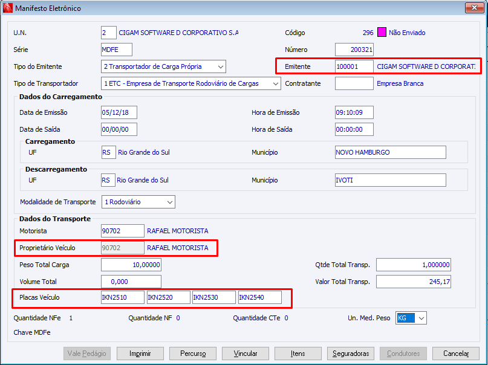This screenshot has height=365, width=488.
Task: Click the Percurso button
Action: 193,354
